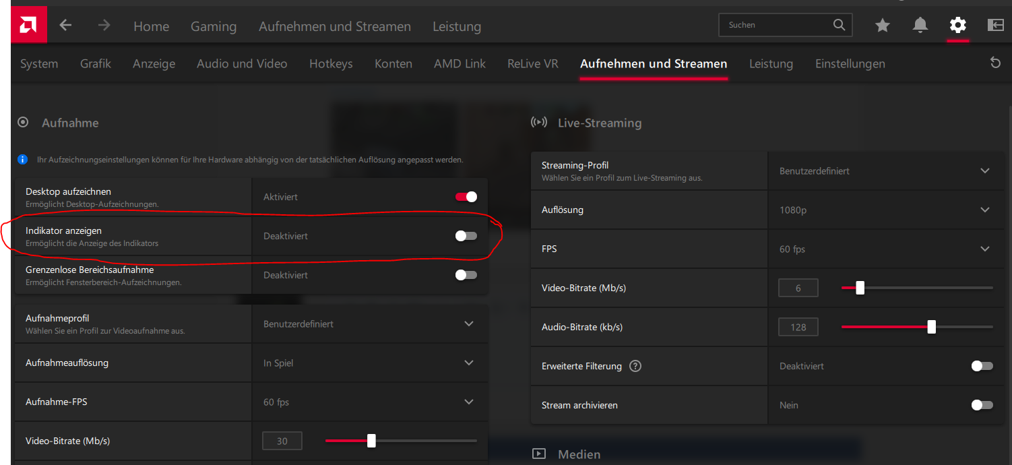
Task: Click the blue info icon
Action: (x=22, y=160)
